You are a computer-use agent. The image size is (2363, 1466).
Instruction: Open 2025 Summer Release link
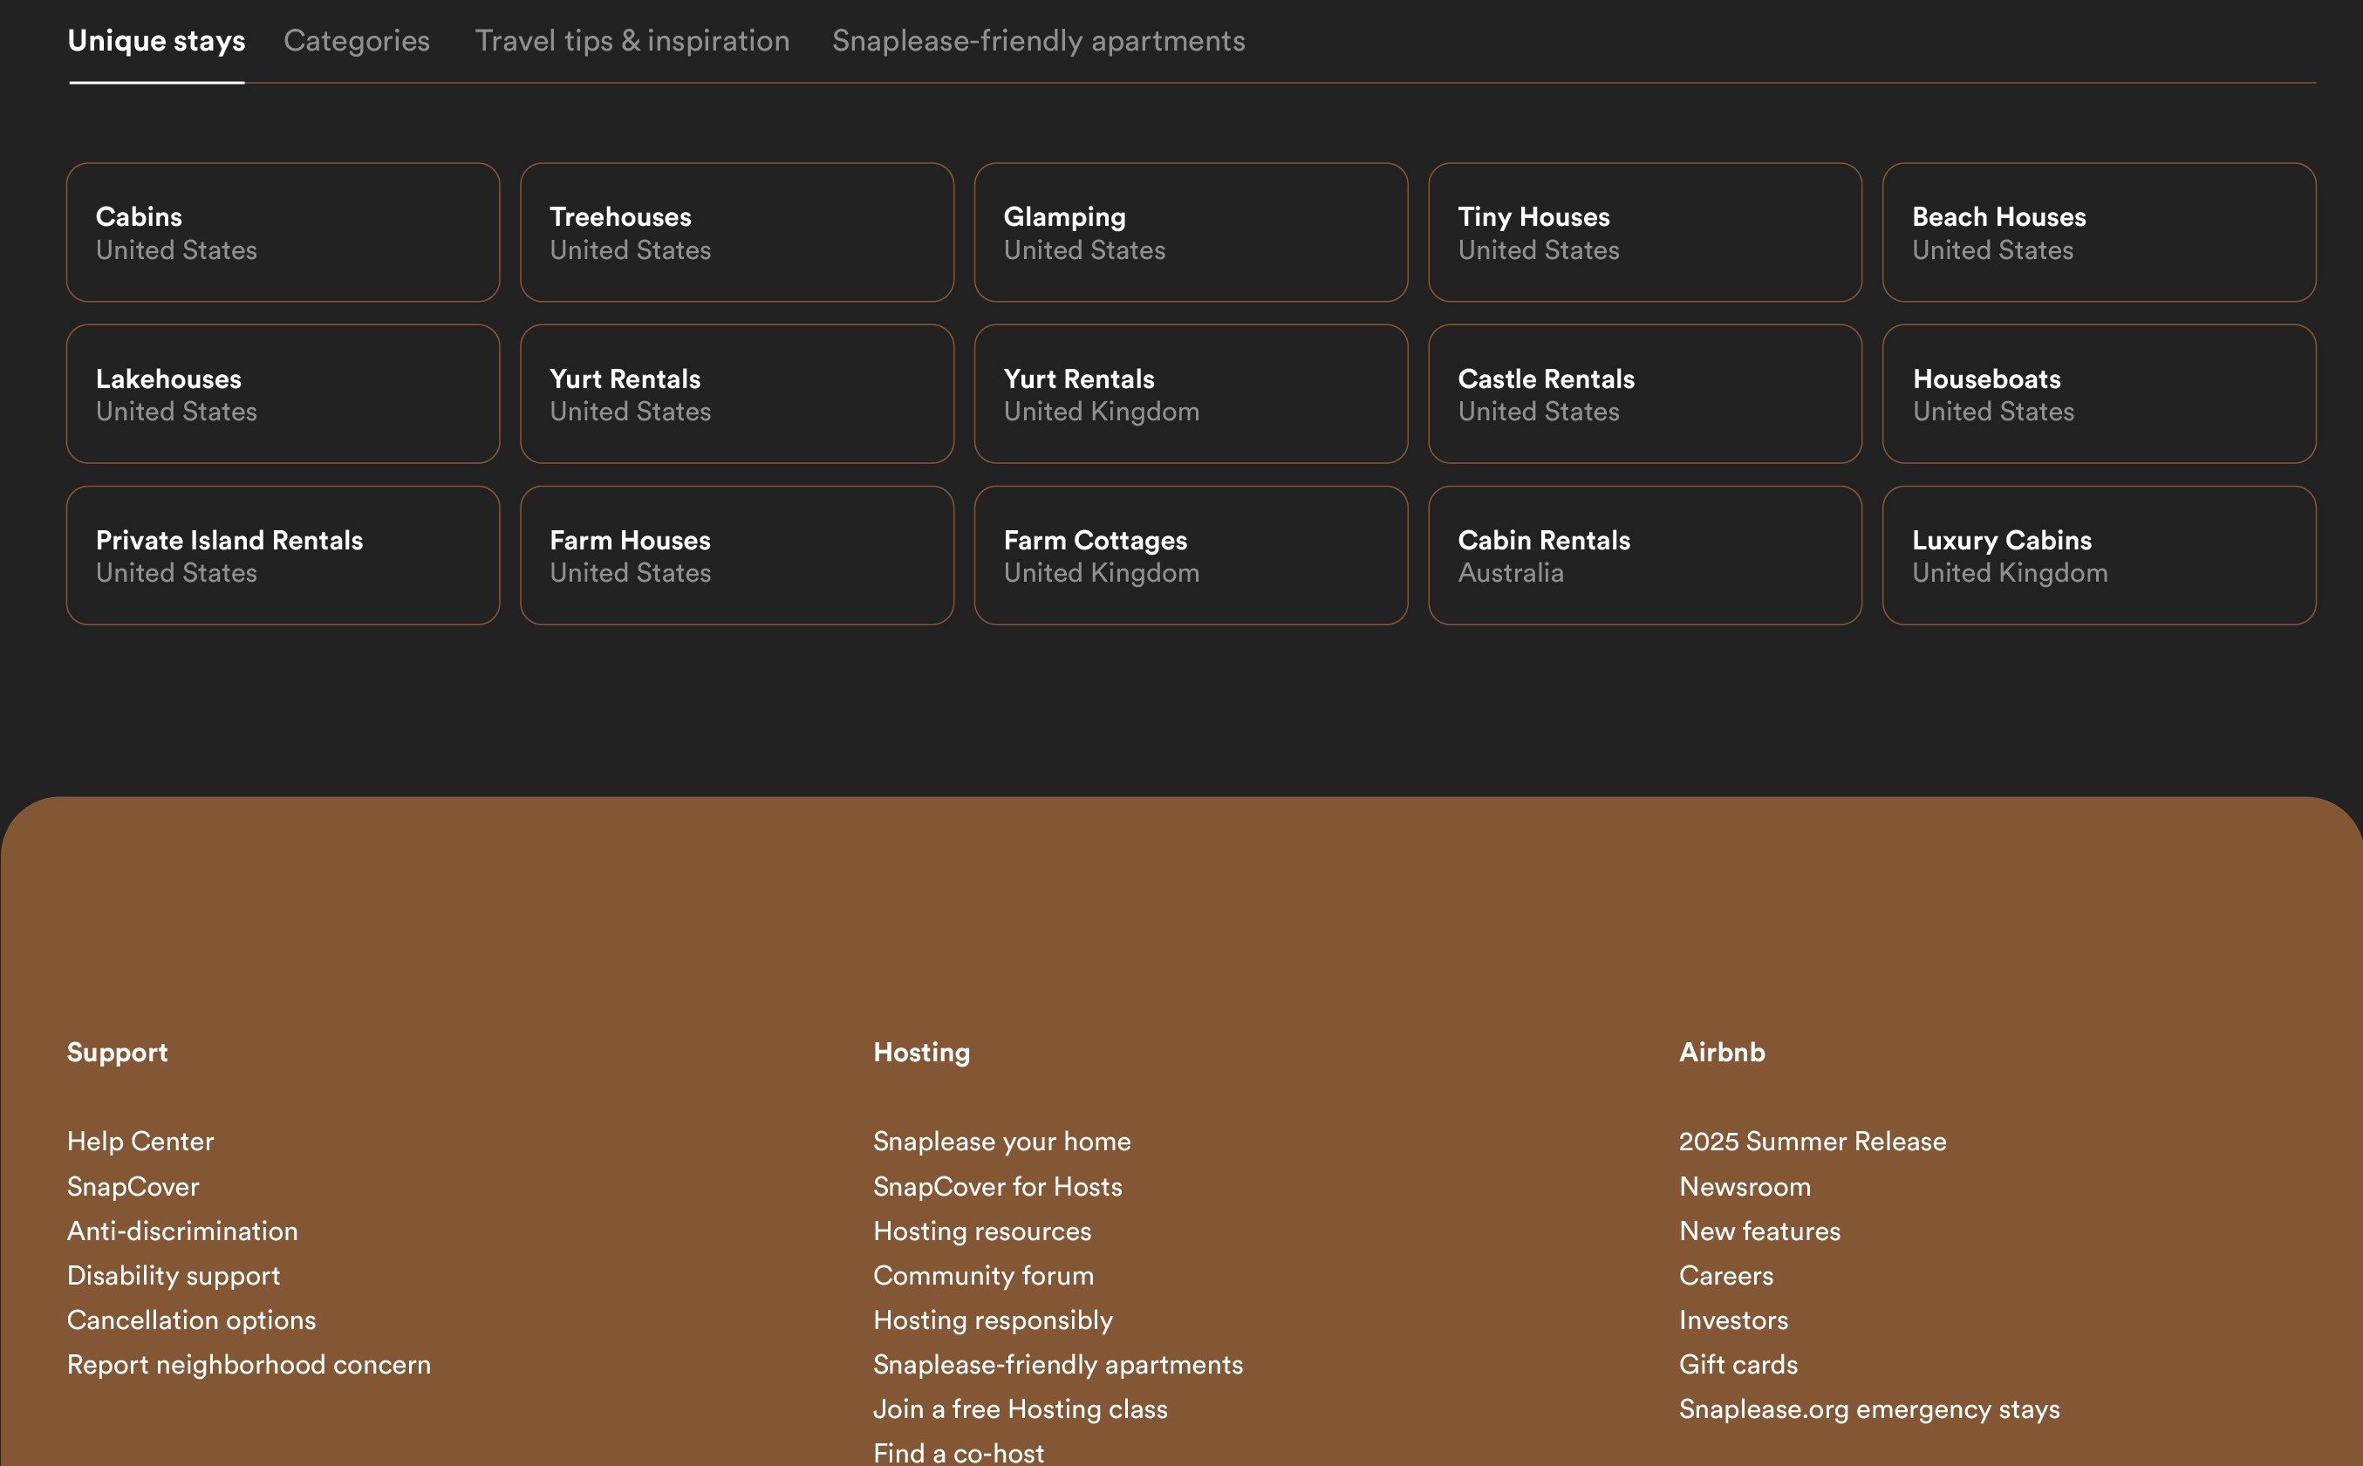pos(1813,1142)
